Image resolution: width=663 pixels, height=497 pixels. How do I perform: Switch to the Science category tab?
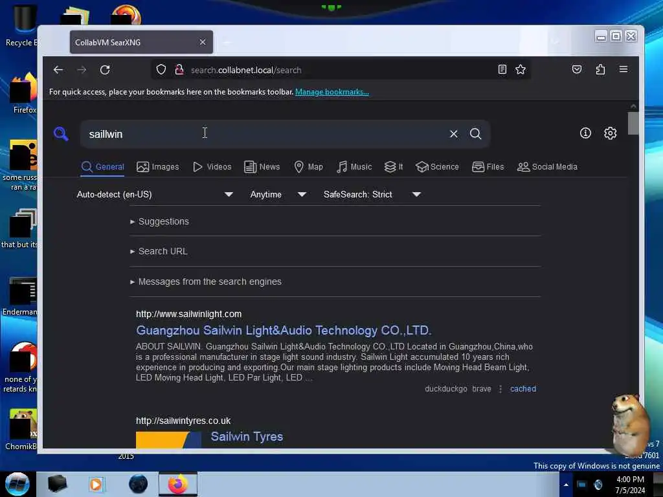point(437,167)
